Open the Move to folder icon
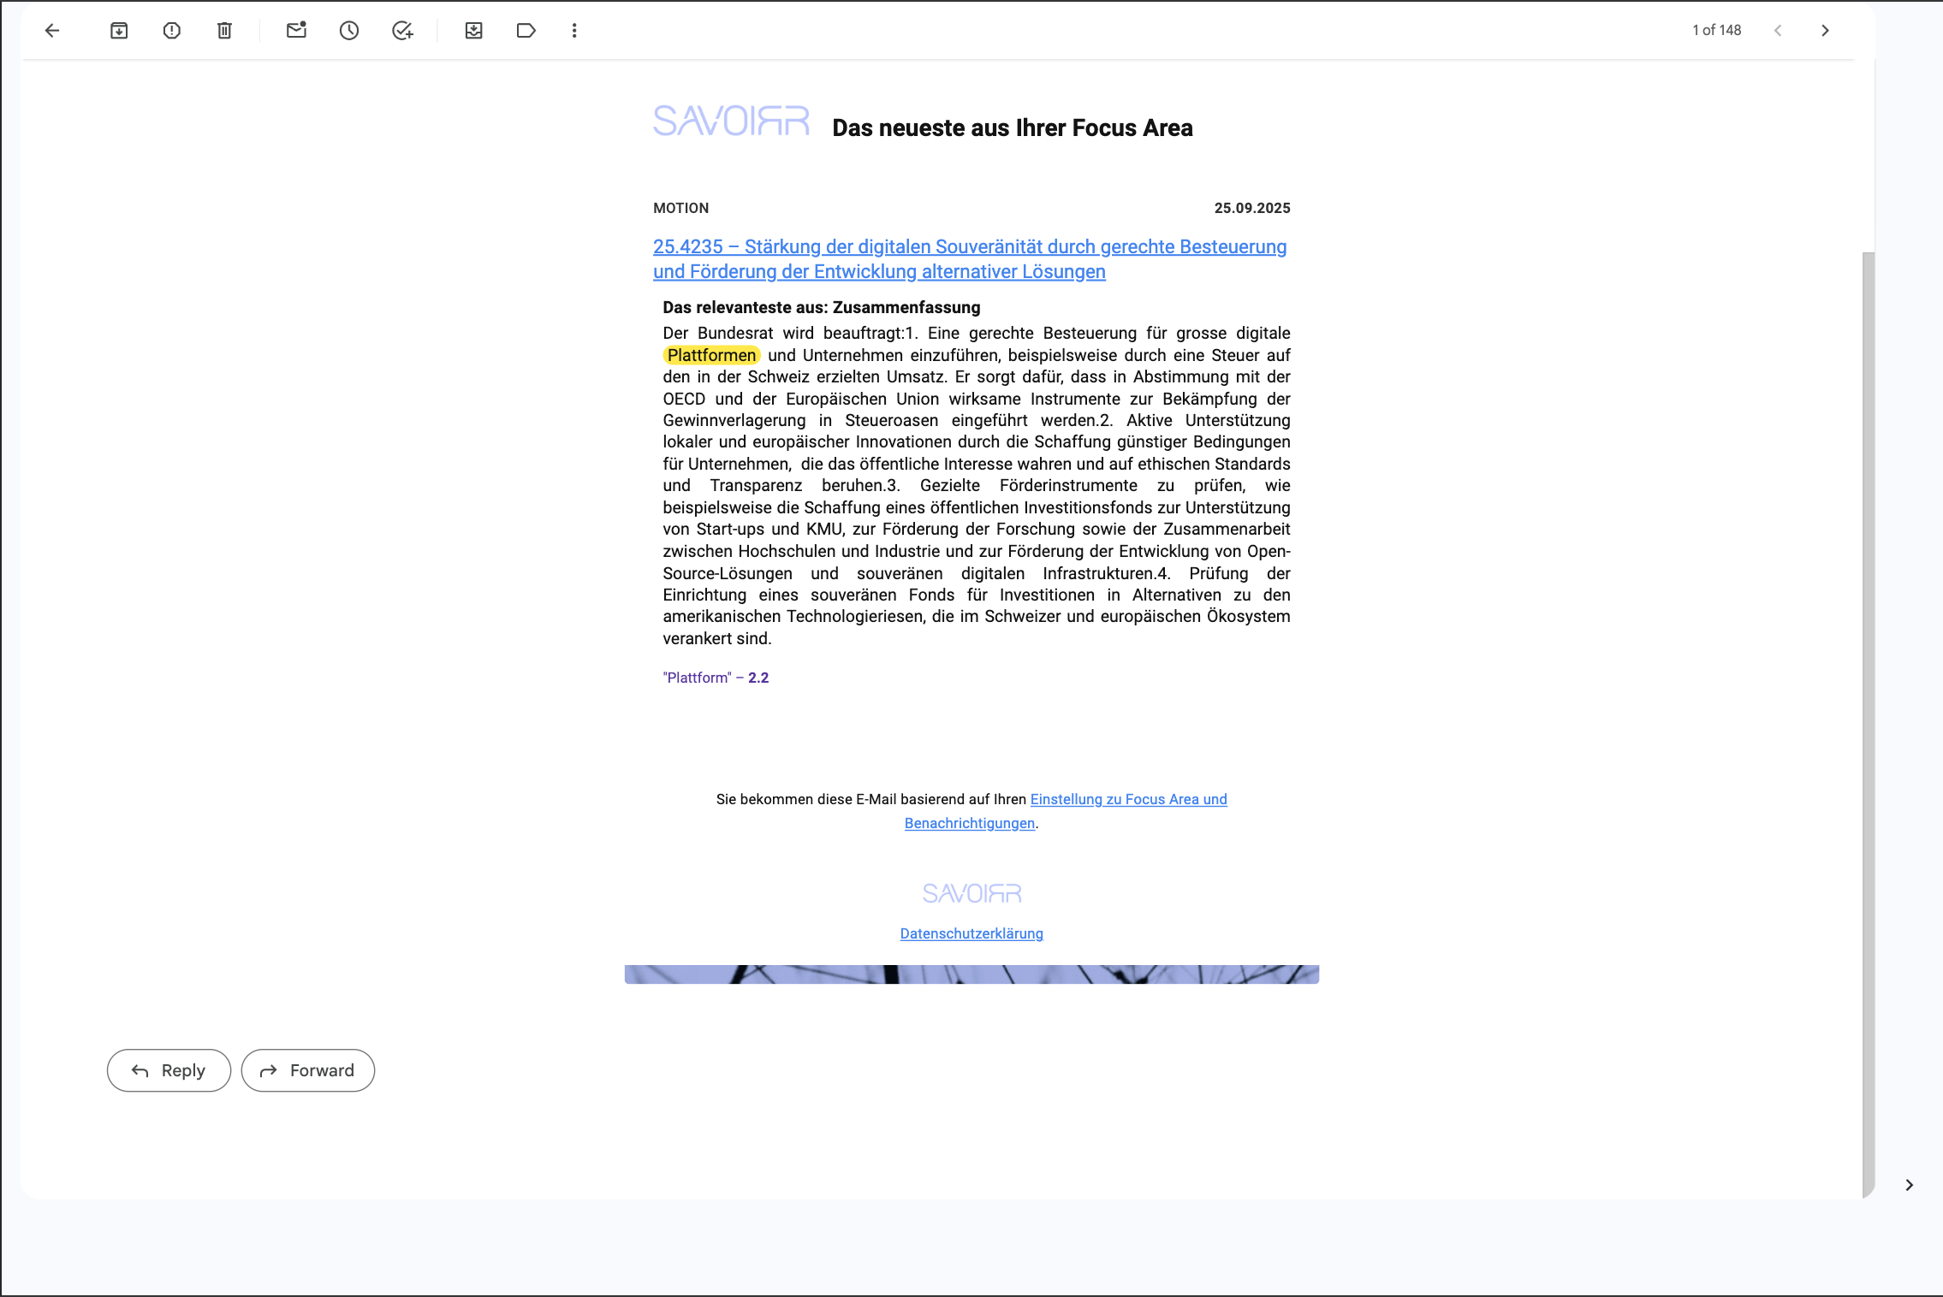 pyautogui.click(x=473, y=31)
